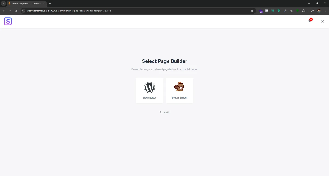This screenshot has width=329, height=176.
Task: Open the browser profile avatar
Action: 319,11
